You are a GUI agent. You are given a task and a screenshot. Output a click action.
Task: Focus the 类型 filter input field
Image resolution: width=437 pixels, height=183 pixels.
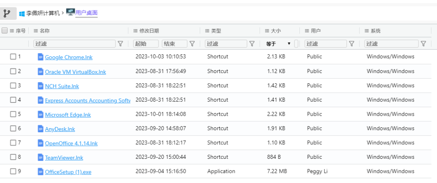(x=226, y=44)
